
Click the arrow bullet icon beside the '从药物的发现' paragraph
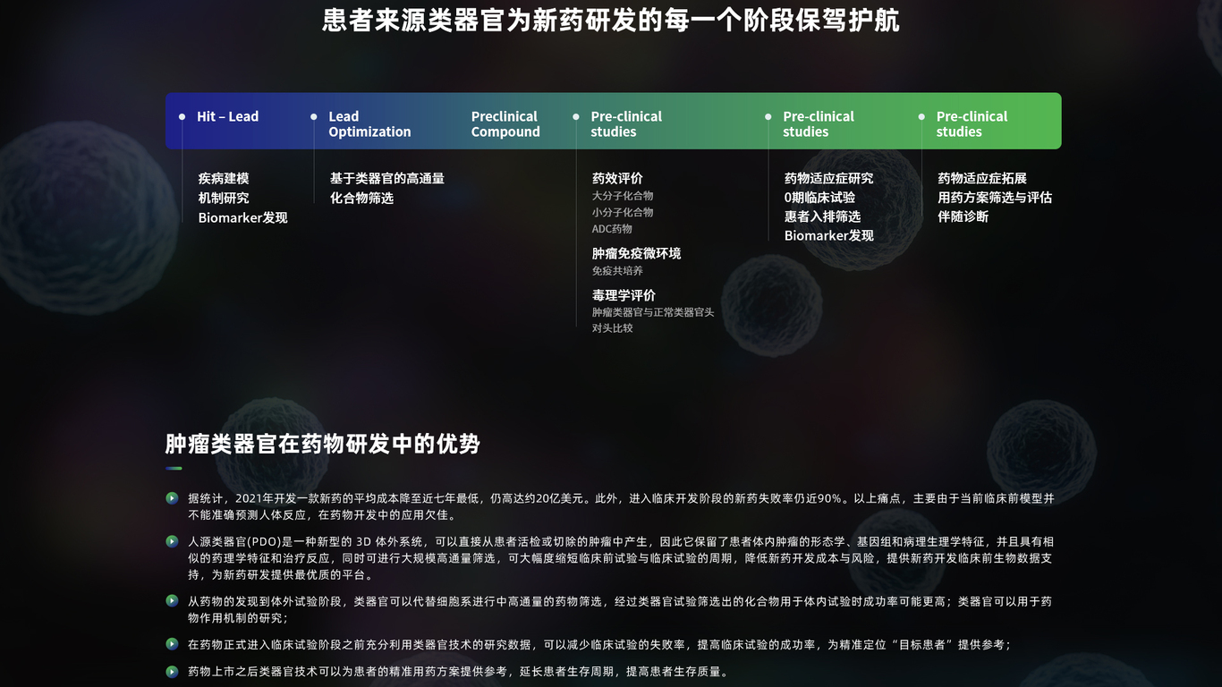(x=172, y=601)
